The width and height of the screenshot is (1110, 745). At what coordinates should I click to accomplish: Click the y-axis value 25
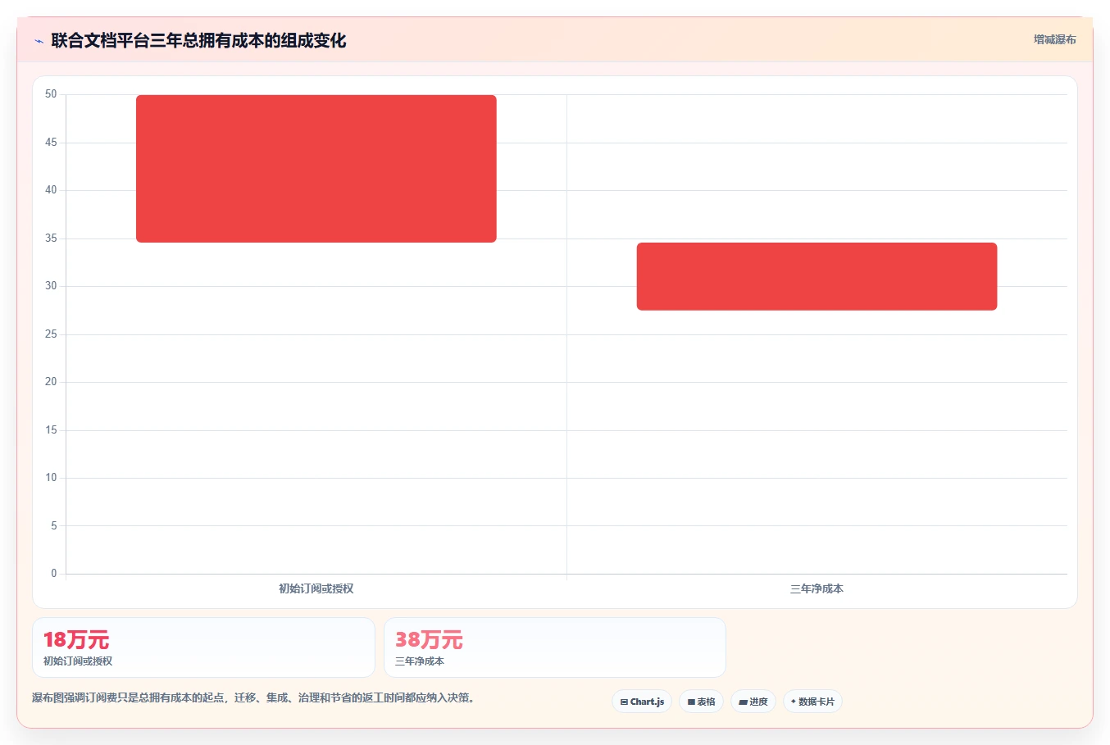point(51,334)
